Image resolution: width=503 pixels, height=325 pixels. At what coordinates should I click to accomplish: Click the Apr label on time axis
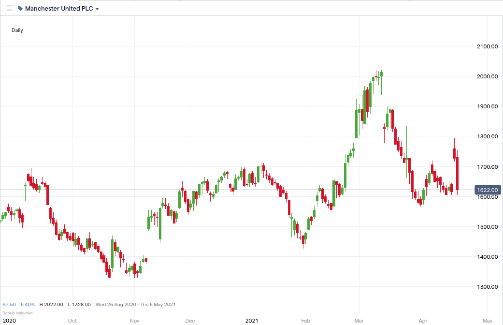tap(423, 321)
